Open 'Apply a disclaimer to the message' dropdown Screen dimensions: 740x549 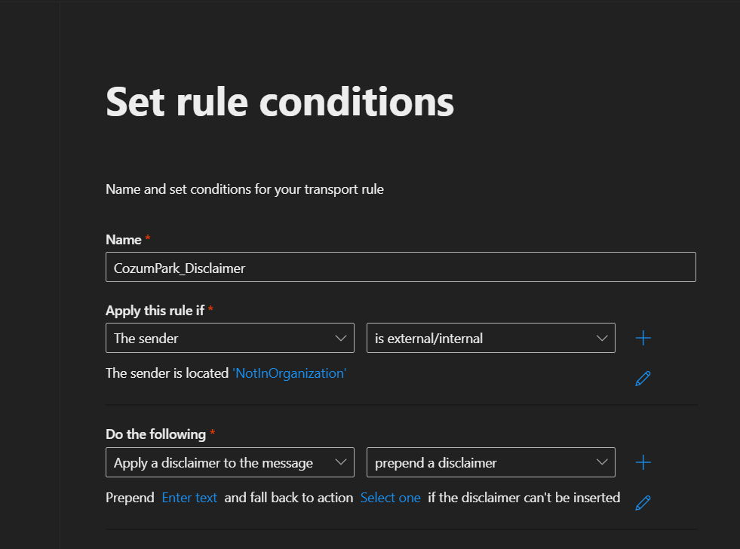point(229,462)
